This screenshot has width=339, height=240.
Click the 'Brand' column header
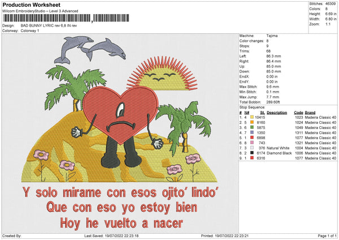[x=310, y=113]
